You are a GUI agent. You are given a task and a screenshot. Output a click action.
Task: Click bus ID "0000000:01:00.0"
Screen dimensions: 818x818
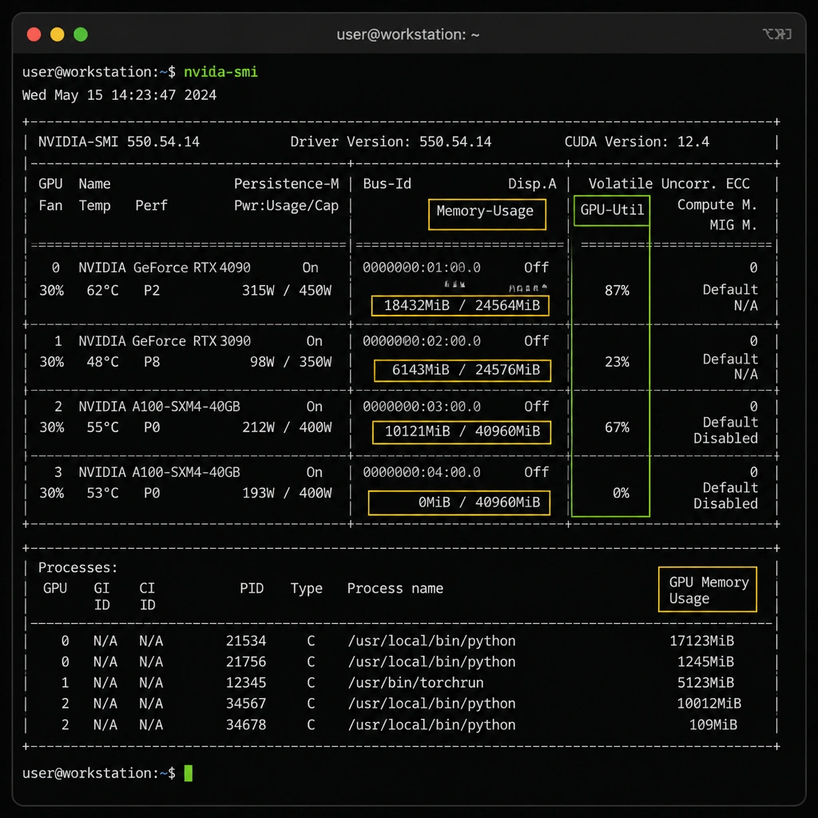click(x=422, y=268)
